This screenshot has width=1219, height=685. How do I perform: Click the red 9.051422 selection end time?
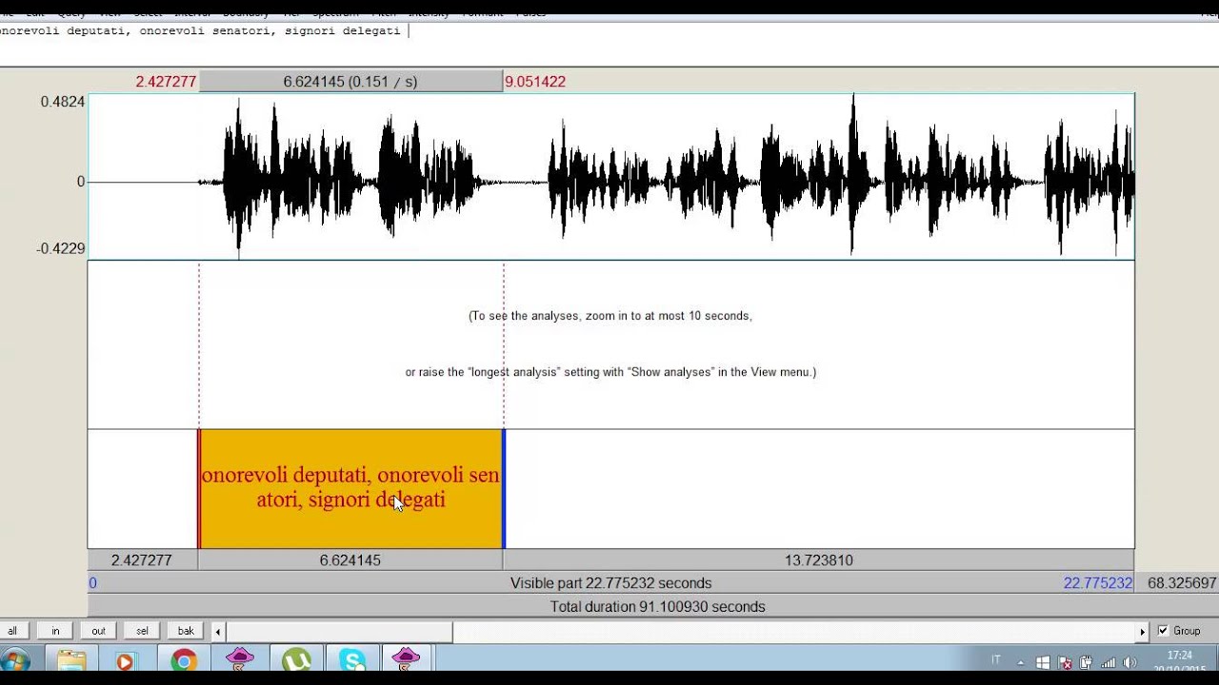tap(535, 82)
